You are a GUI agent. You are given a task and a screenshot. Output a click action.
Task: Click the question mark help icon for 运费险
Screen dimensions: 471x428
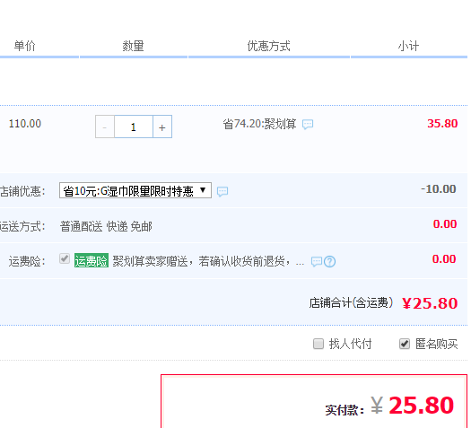[329, 262]
